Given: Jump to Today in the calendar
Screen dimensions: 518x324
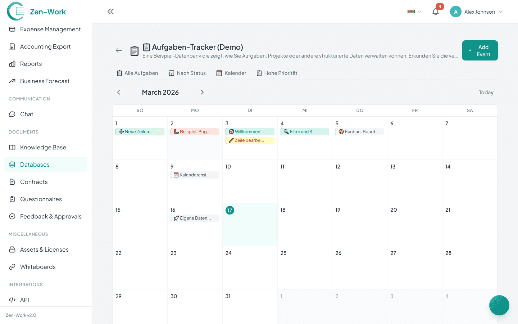Looking at the screenshot, I should coord(486,93).
